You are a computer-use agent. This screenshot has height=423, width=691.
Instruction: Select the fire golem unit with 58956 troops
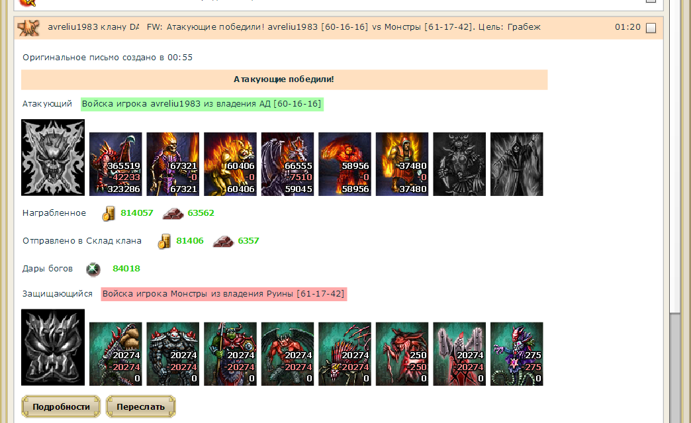(345, 164)
